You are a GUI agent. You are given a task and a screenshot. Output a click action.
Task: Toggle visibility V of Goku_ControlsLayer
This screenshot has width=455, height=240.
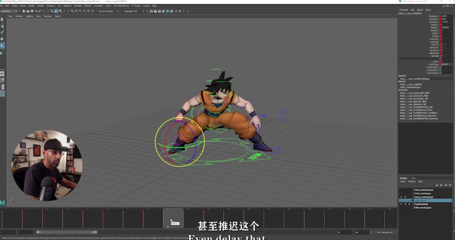pyautogui.click(x=401, y=197)
